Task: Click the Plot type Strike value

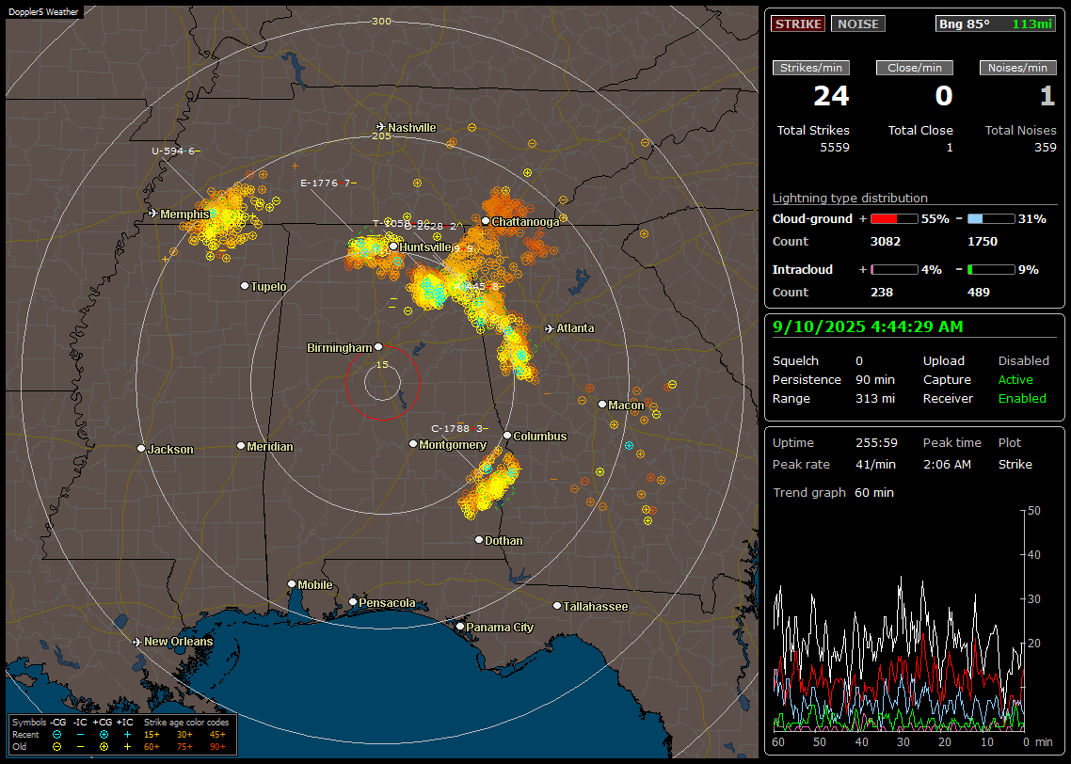Action: coord(1015,465)
